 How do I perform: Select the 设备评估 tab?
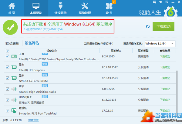(x=32, y=43)
